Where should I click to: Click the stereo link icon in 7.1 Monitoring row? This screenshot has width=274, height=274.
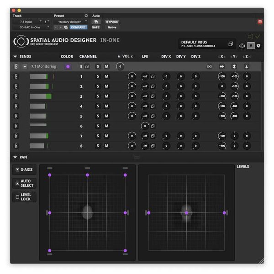coord(209,66)
